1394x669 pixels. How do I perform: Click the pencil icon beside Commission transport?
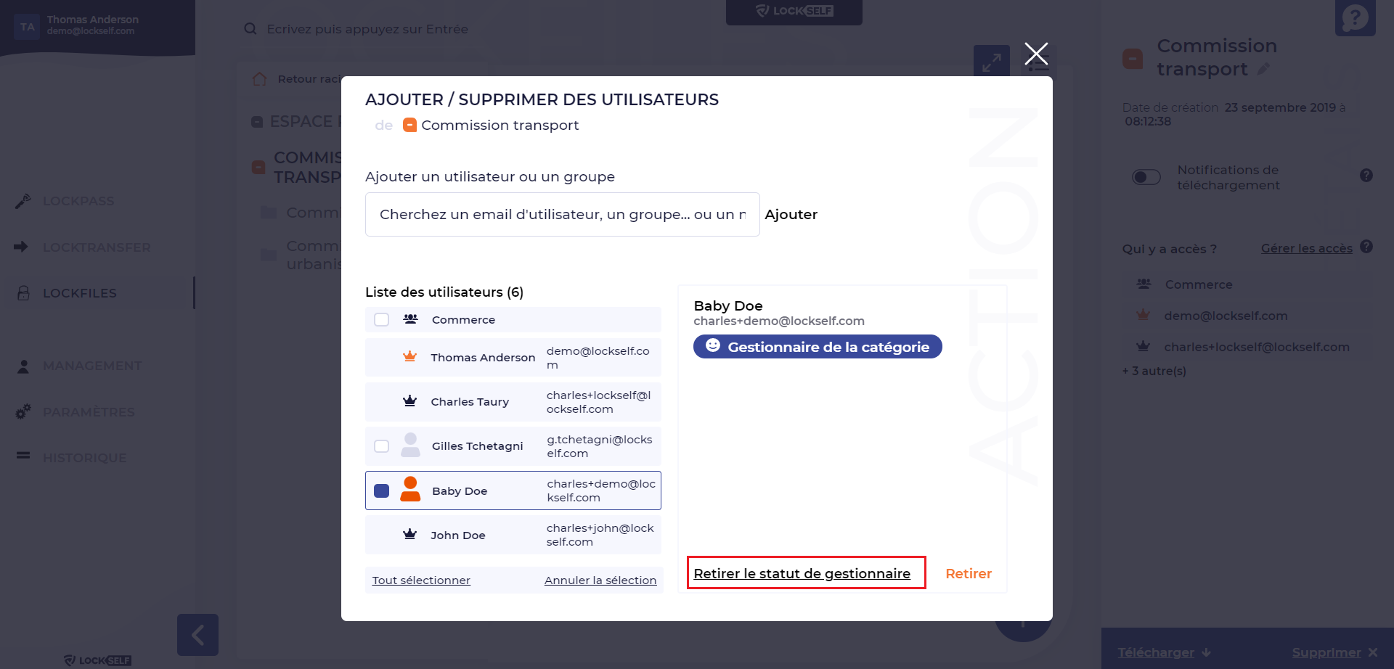pyautogui.click(x=1263, y=69)
